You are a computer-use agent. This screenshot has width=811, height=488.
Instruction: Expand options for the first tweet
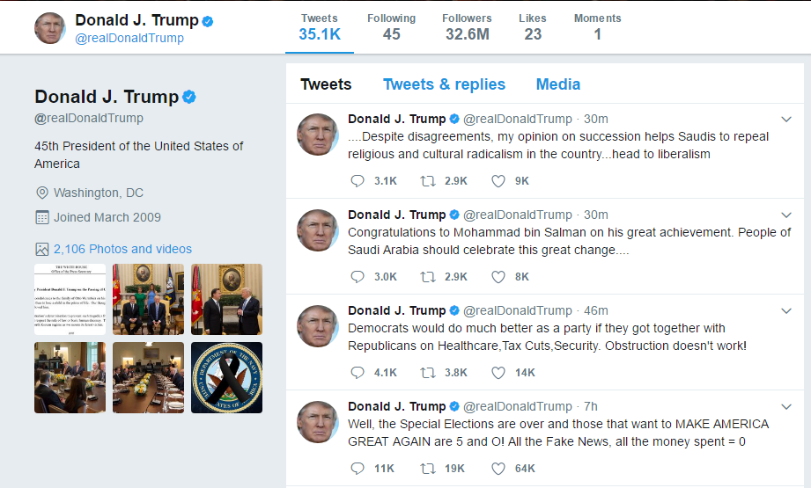[x=787, y=120]
